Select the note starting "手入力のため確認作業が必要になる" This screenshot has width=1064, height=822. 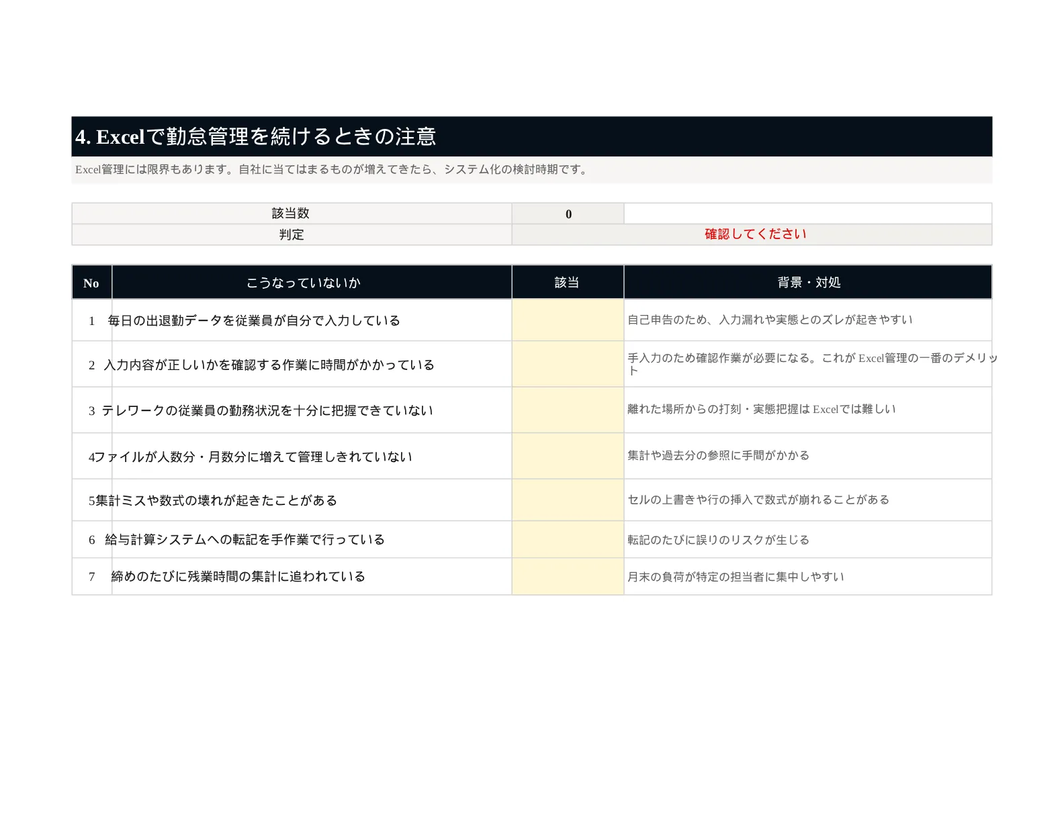pyautogui.click(x=812, y=364)
